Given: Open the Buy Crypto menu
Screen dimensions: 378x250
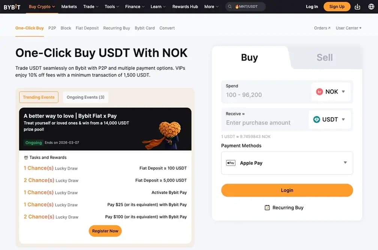Looking at the screenshot, I should click(40, 6).
